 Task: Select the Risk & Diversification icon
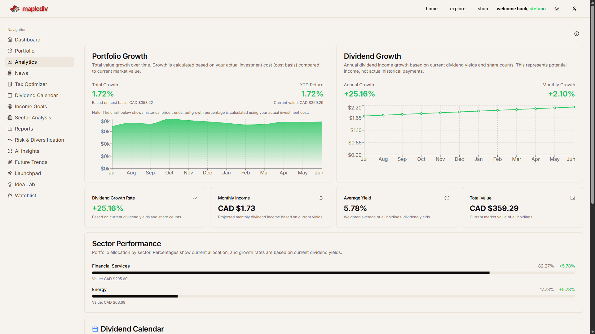coord(10,140)
